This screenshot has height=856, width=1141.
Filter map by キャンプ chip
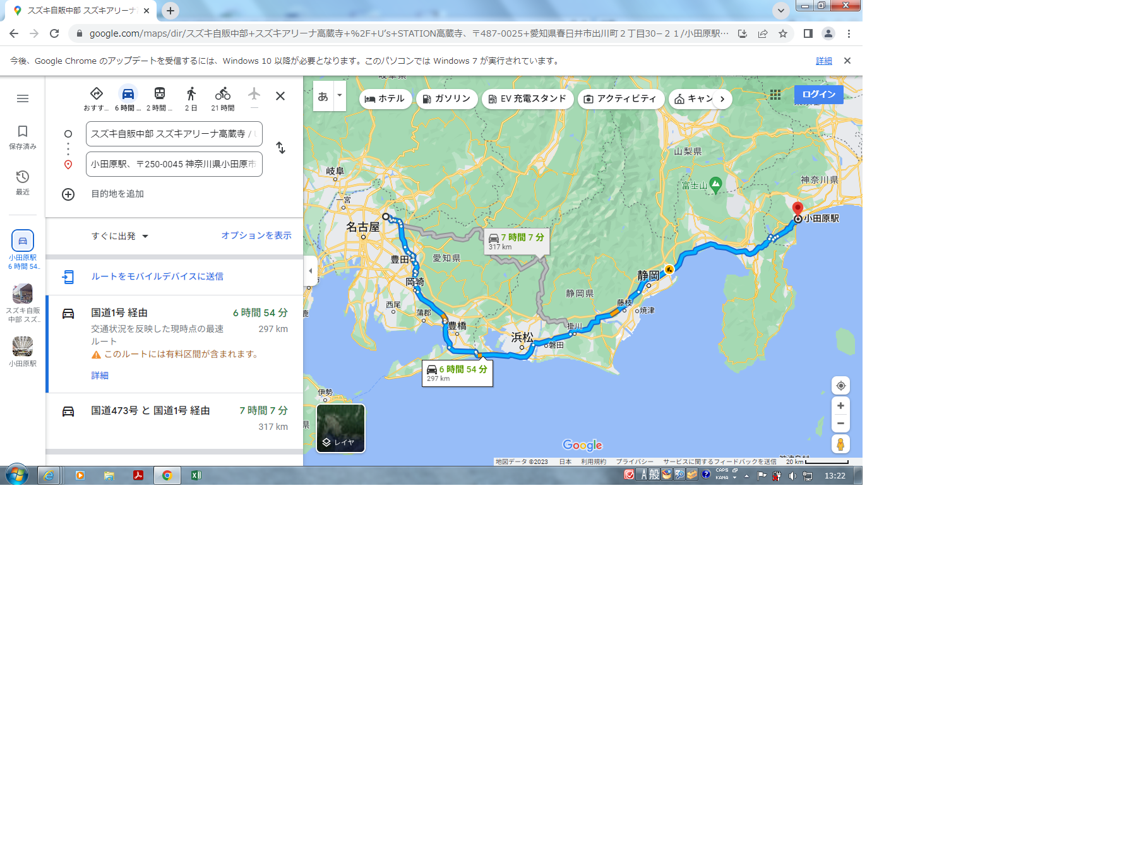(693, 99)
